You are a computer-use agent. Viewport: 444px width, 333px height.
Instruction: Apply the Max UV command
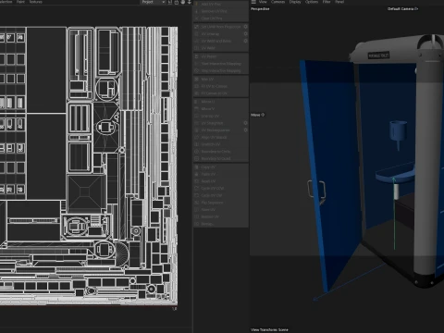(221, 80)
